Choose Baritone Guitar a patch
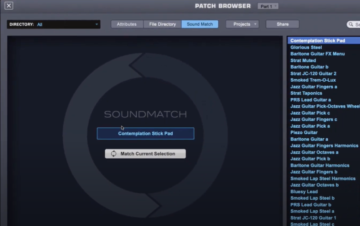360x226 pixels. tap(309, 139)
